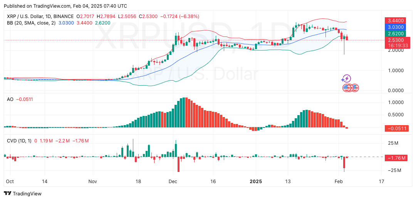Click the TradingView logo at bottom left
The image size is (416, 200).
point(22,193)
